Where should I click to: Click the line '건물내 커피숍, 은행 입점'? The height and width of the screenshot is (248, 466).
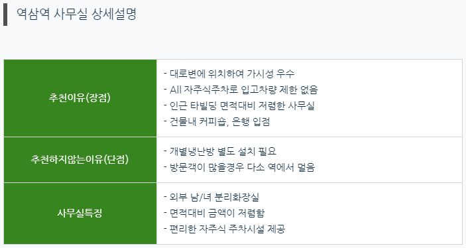217,121
